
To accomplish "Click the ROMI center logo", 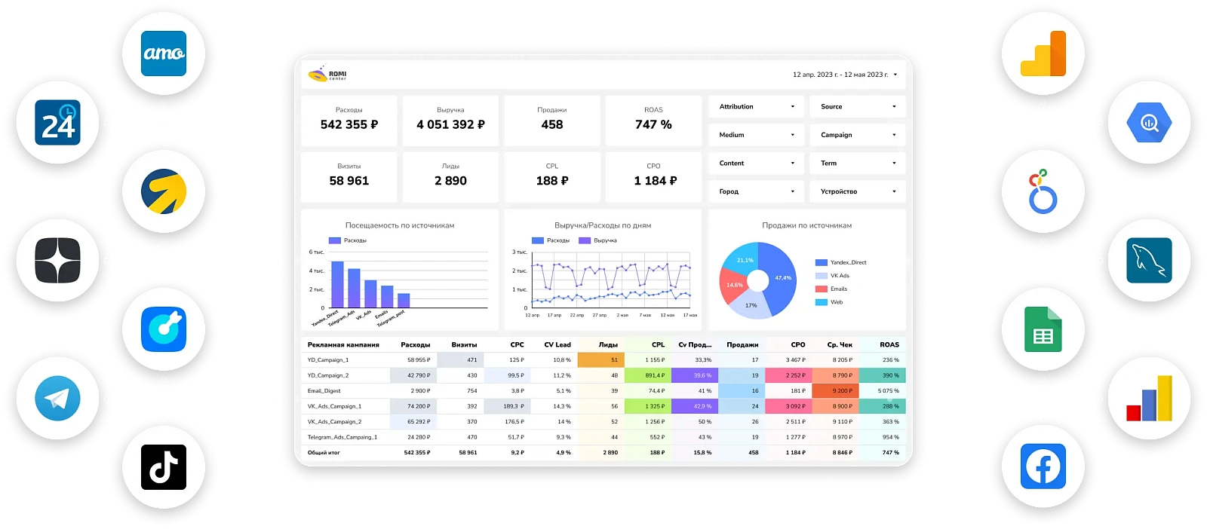I will point(327,74).
